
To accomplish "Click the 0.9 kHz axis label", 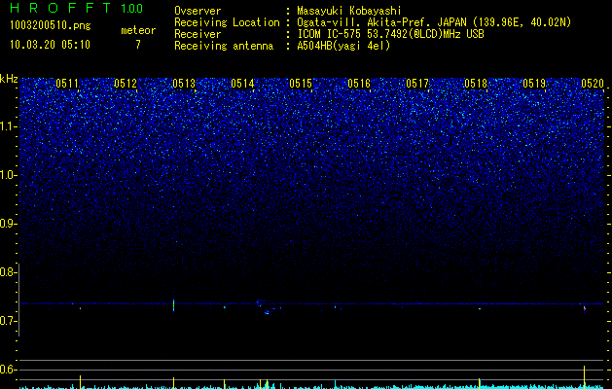I will [x=9, y=224].
